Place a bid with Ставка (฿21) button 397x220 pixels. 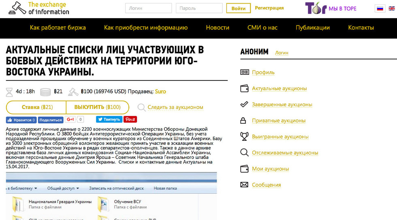pos(36,107)
